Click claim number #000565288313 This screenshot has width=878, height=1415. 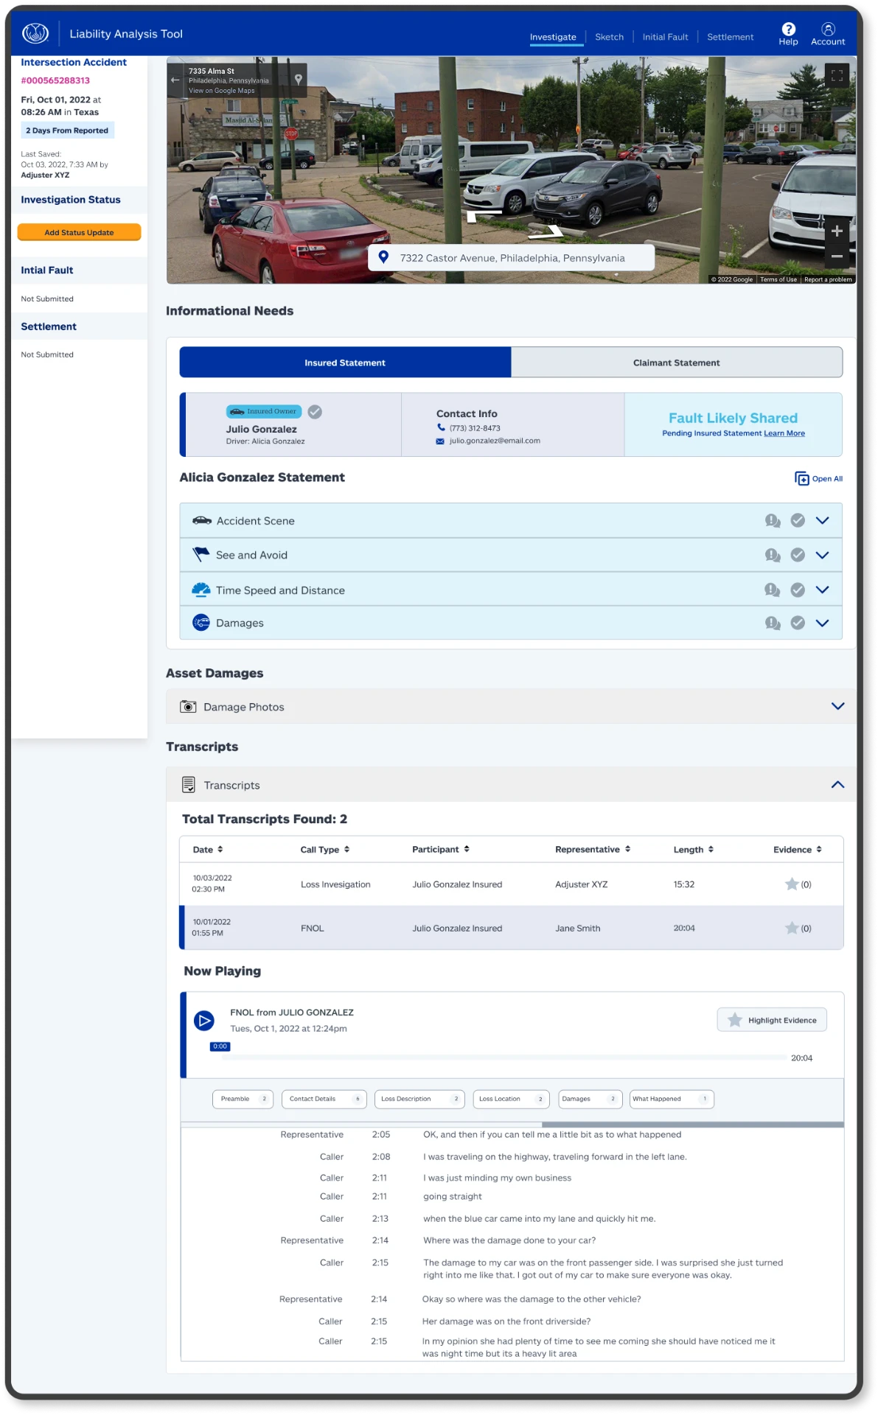tap(55, 80)
